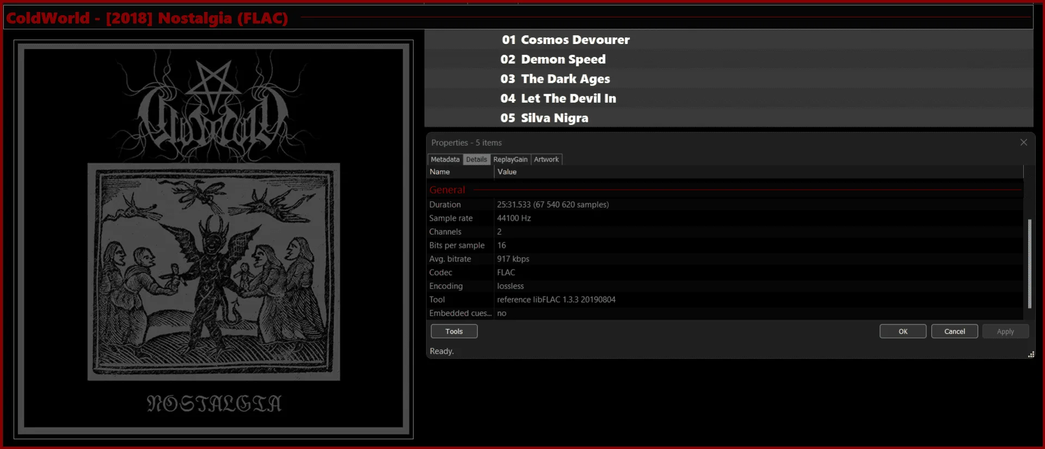Select track 01 Cosmos Devourer
This screenshot has width=1045, height=449.
point(729,40)
